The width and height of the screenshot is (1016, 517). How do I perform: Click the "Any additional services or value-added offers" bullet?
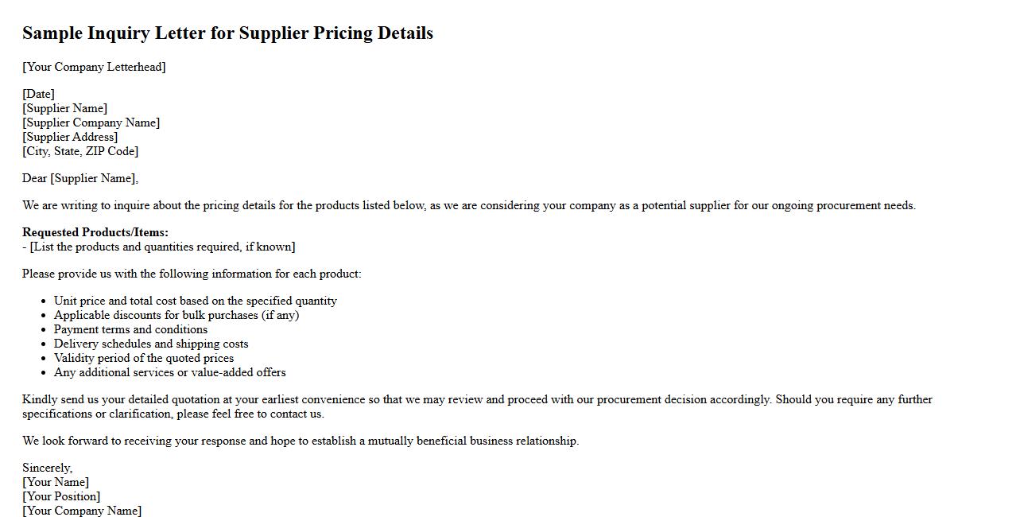tap(169, 372)
